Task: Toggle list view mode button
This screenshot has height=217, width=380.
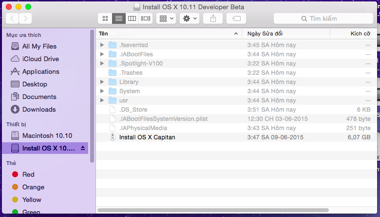Action: coord(118,18)
